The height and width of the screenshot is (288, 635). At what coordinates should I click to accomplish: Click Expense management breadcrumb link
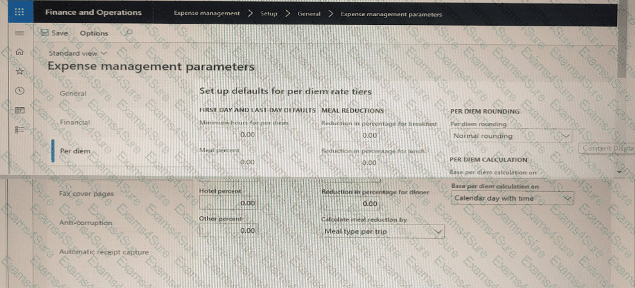tap(207, 13)
